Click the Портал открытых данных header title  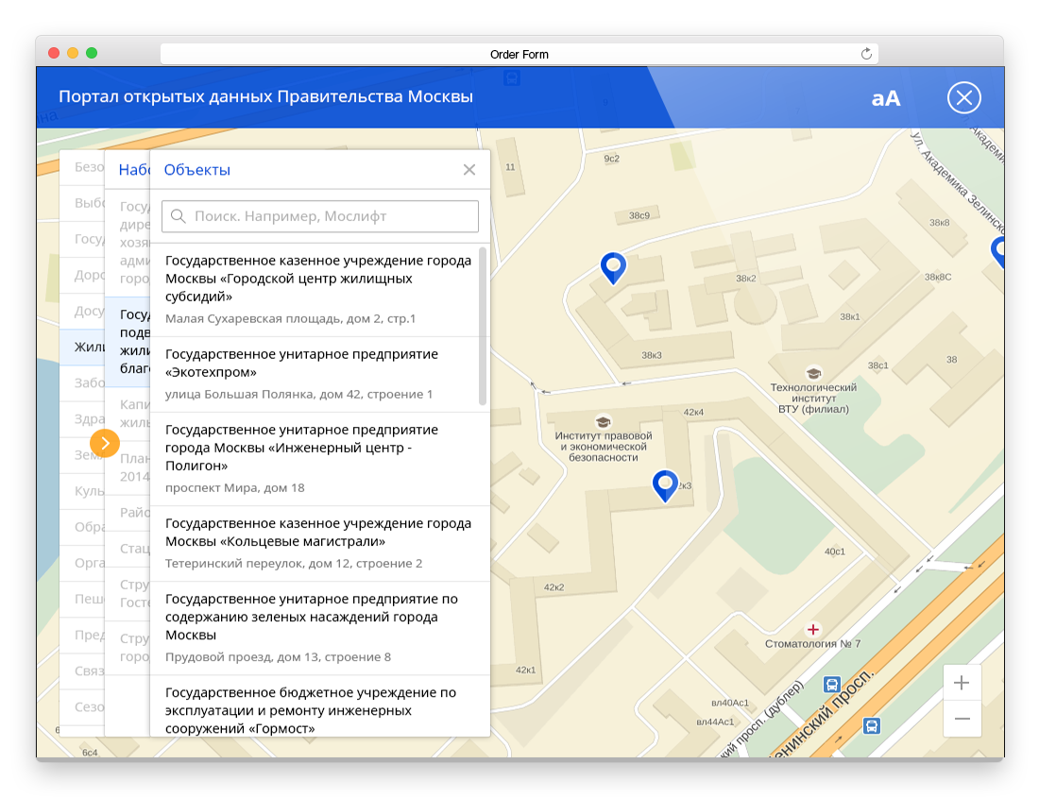(x=265, y=96)
